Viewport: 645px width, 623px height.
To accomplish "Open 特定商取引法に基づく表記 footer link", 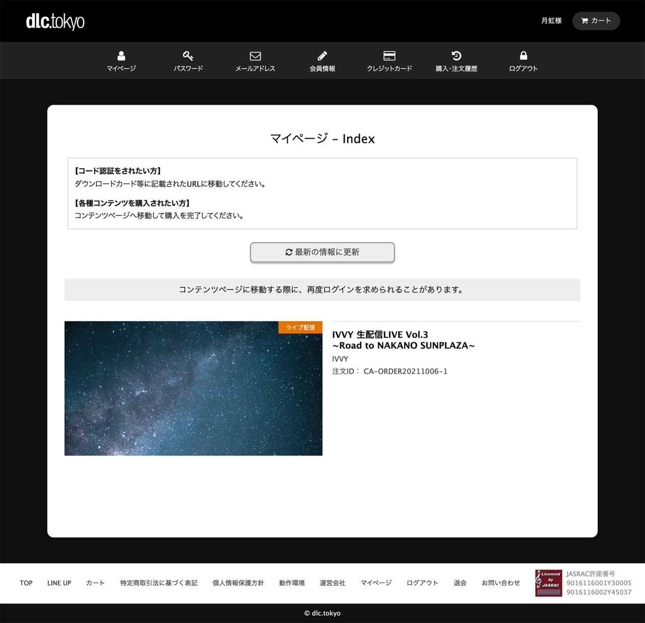I will [x=159, y=583].
